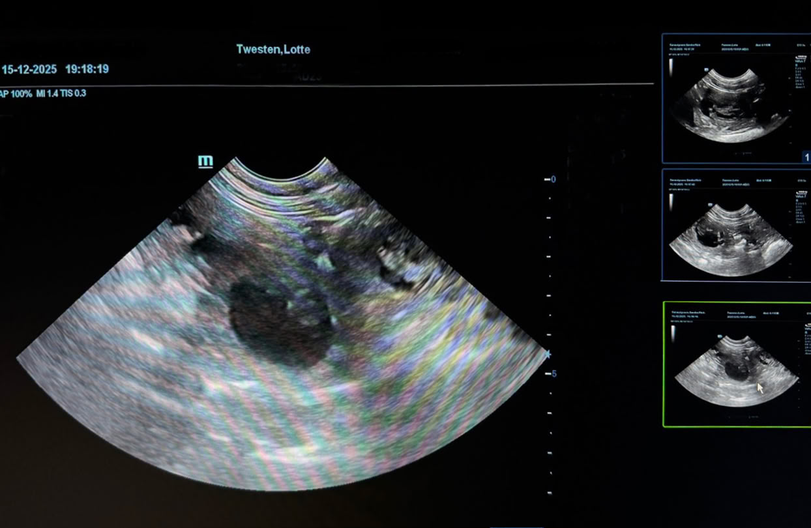Click the number 1 badge on first thumbnail
The height and width of the screenshot is (528, 811).
[806, 156]
